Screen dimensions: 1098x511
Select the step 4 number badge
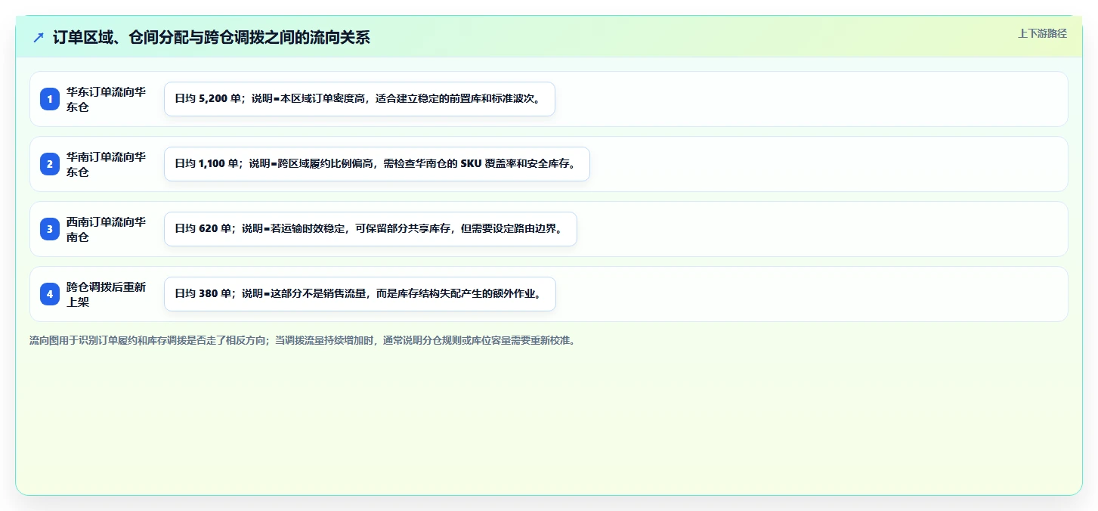pyautogui.click(x=50, y=294)
